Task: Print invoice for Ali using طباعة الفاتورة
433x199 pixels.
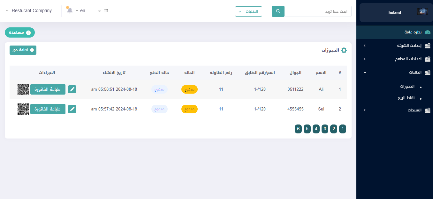Action: (48, 89)
